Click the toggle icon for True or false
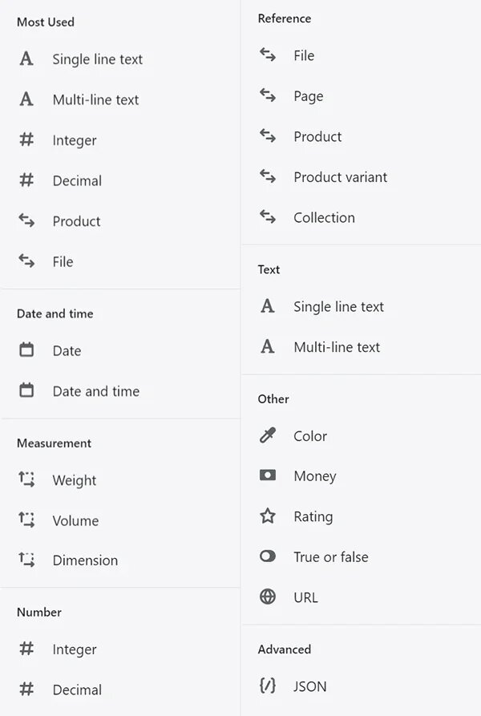The width and height of the screenshot is (481, 716). (268, 556)
